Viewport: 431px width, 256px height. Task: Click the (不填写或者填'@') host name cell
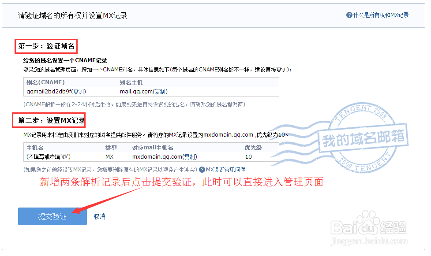pos(49,156)
